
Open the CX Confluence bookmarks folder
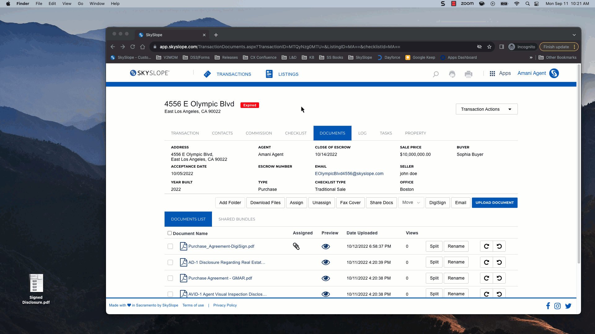point(260,58)
